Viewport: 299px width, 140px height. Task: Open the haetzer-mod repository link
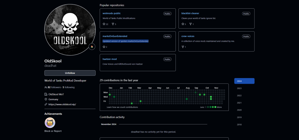coord(110,59)
